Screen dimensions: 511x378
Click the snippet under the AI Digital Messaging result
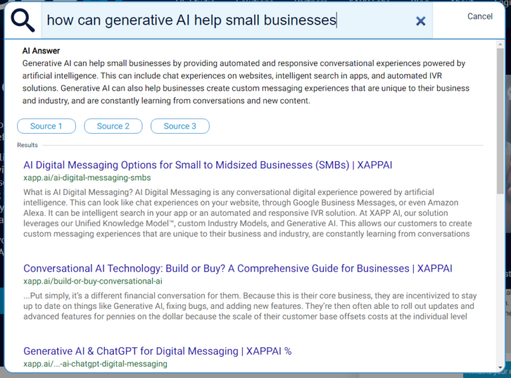point(248,214)
